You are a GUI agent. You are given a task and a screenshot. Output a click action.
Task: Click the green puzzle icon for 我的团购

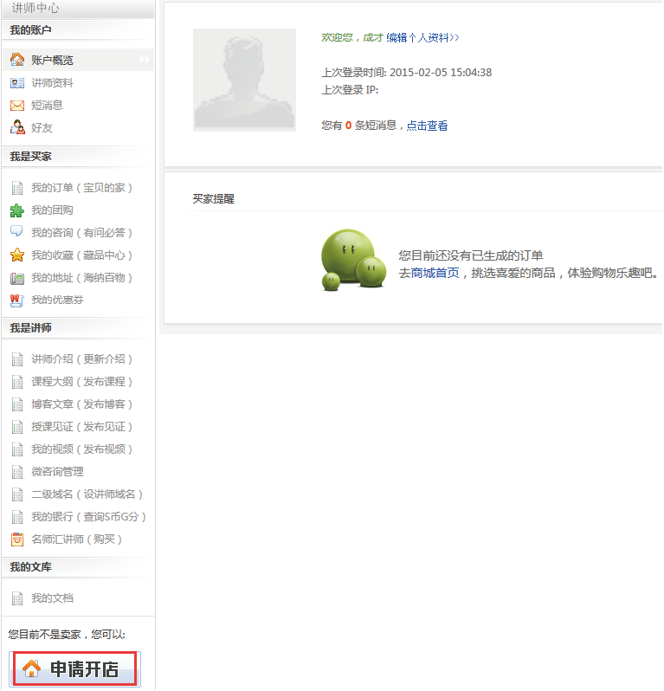pos(17,210)
